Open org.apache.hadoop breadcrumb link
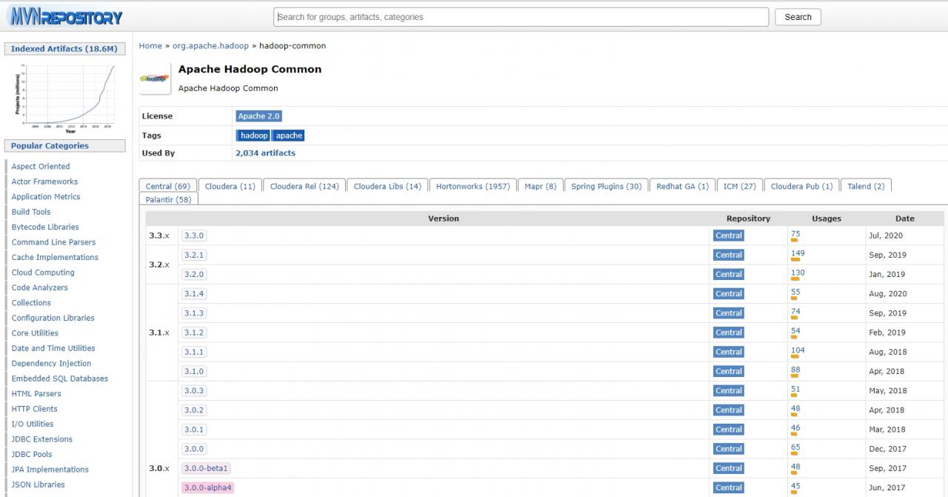 pos(210,46)
